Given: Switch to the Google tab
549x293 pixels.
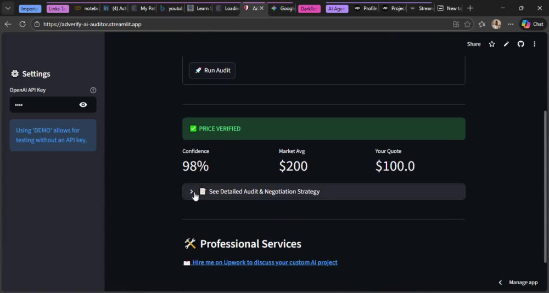Looking at the screenshot, I should [x=283, y=8].
